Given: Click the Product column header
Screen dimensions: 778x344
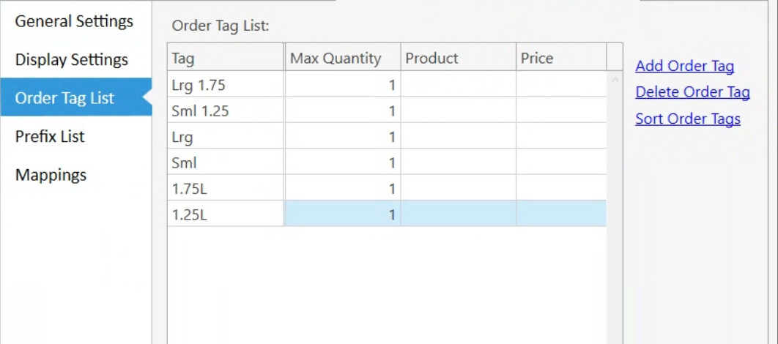Looking at the screenshot, I should [x=458, y=59].
